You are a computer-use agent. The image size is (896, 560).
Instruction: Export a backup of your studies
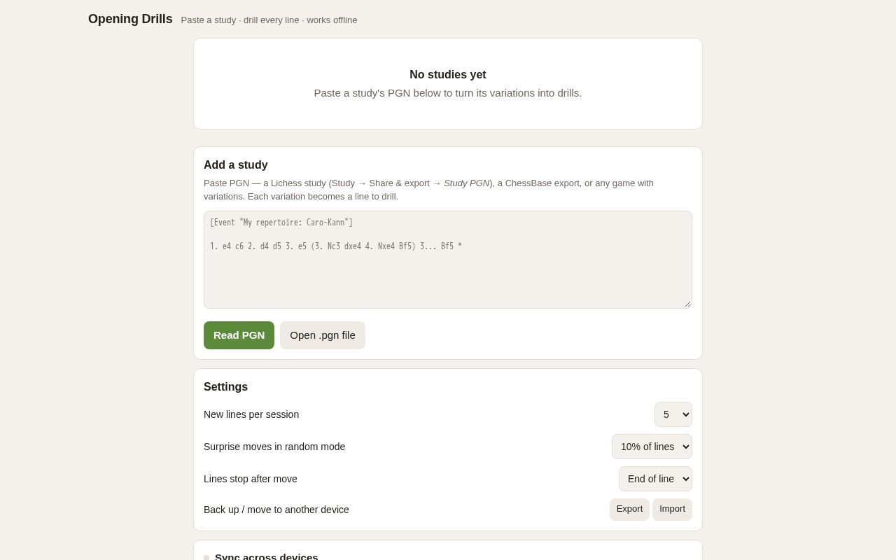[629, 510]
